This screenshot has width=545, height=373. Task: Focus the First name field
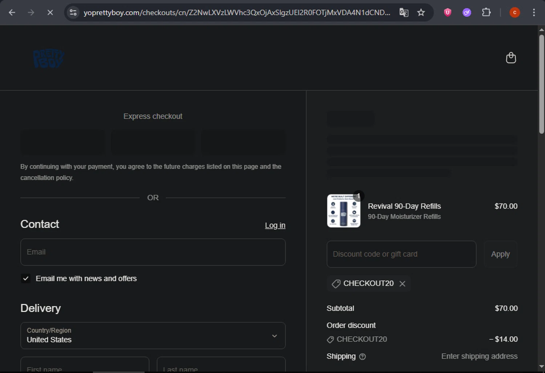85,365
